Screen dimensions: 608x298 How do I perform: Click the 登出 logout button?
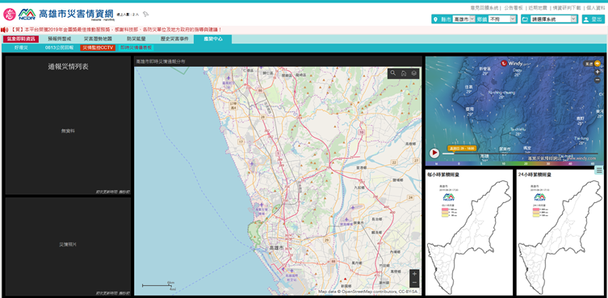click(x=593, y=19)
